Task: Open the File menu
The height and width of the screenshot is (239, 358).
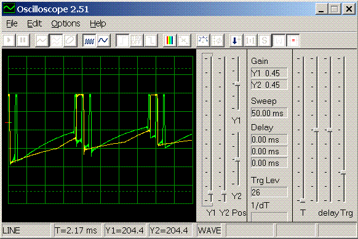Action: click(12, 23)
